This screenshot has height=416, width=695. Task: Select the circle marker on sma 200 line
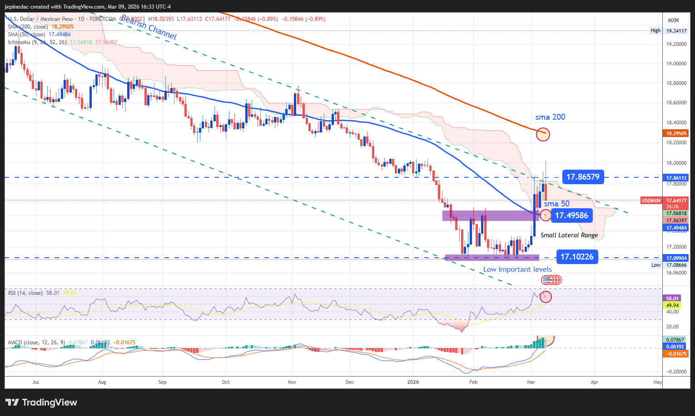543,134
